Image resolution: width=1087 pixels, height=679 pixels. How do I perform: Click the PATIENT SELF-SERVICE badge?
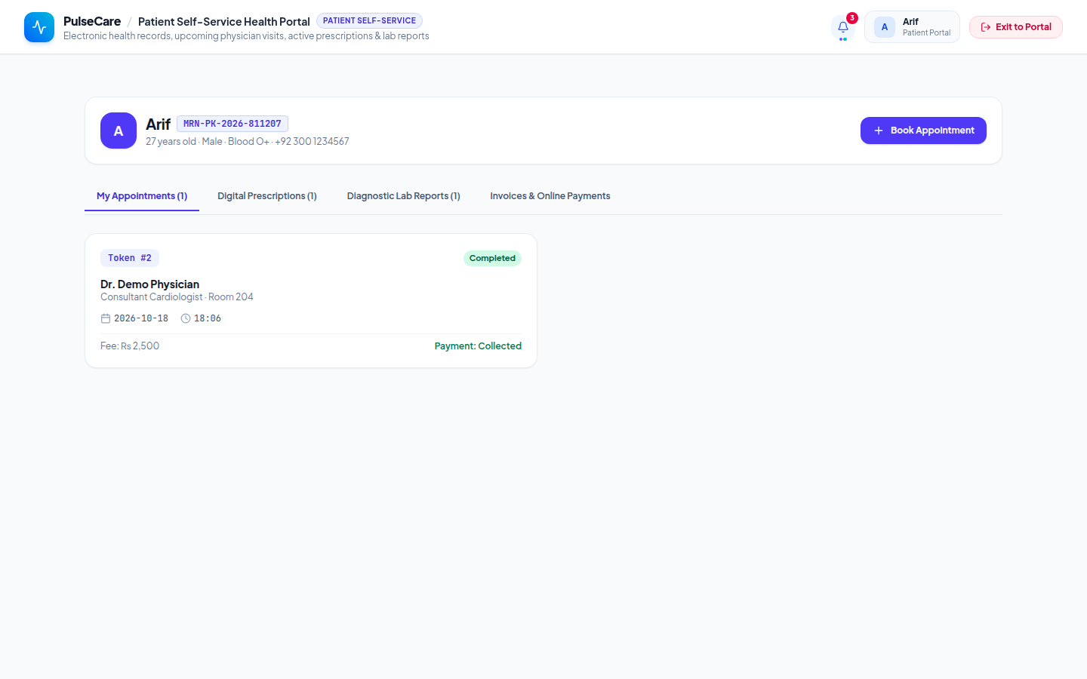tap(369, 21)
